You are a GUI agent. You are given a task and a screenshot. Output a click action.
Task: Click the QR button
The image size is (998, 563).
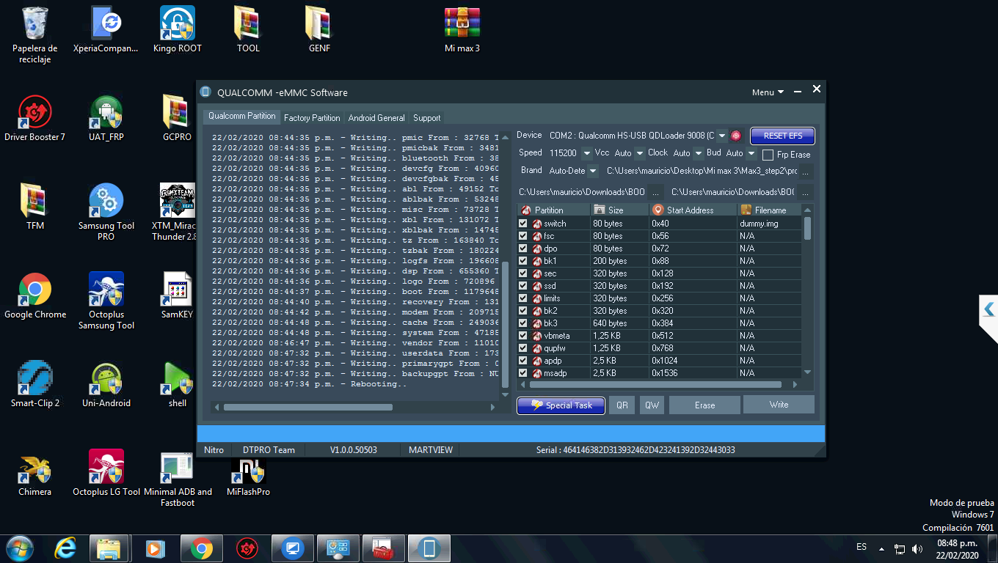coord(622,405)
